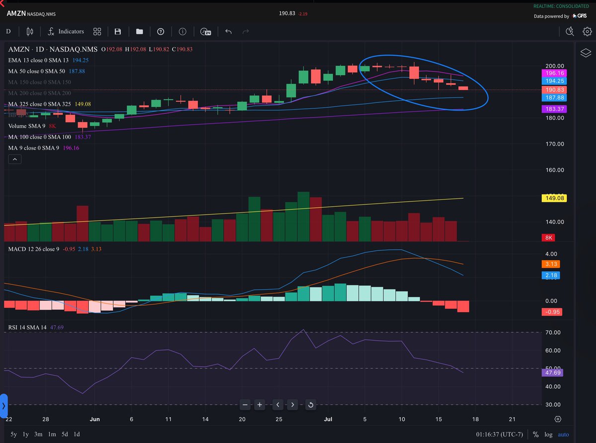Save the chart with the floppy disk icon
This screenshot has width=596, height=443.
(118, 31)
